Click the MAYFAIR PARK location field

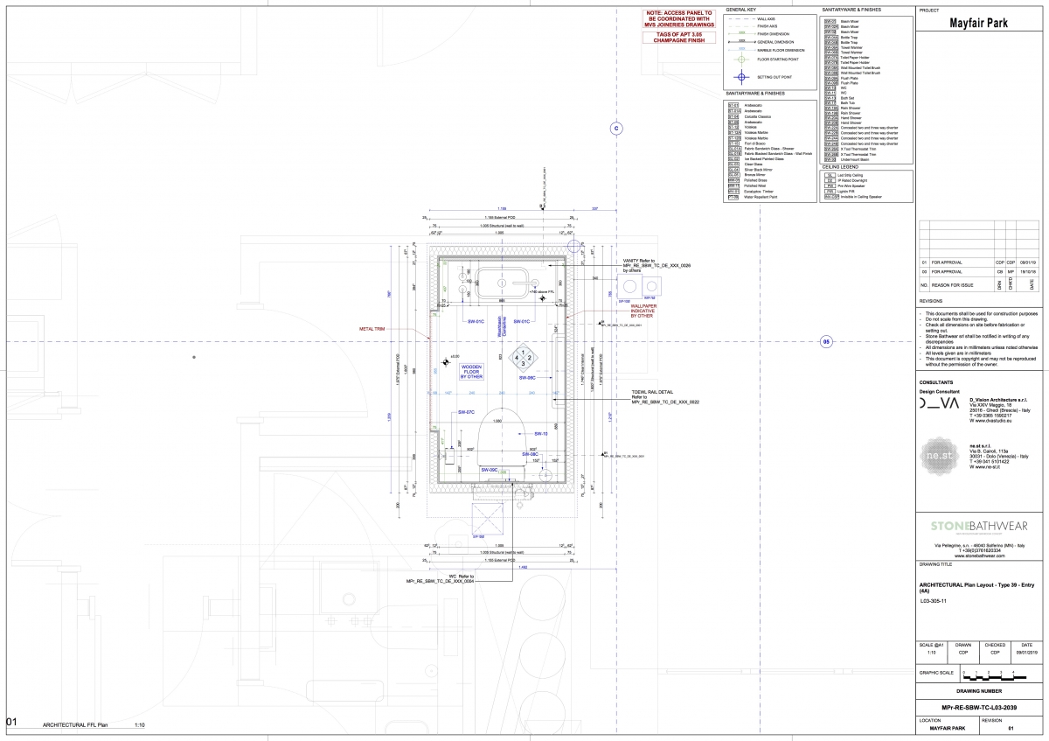click(x=948, y=728)
